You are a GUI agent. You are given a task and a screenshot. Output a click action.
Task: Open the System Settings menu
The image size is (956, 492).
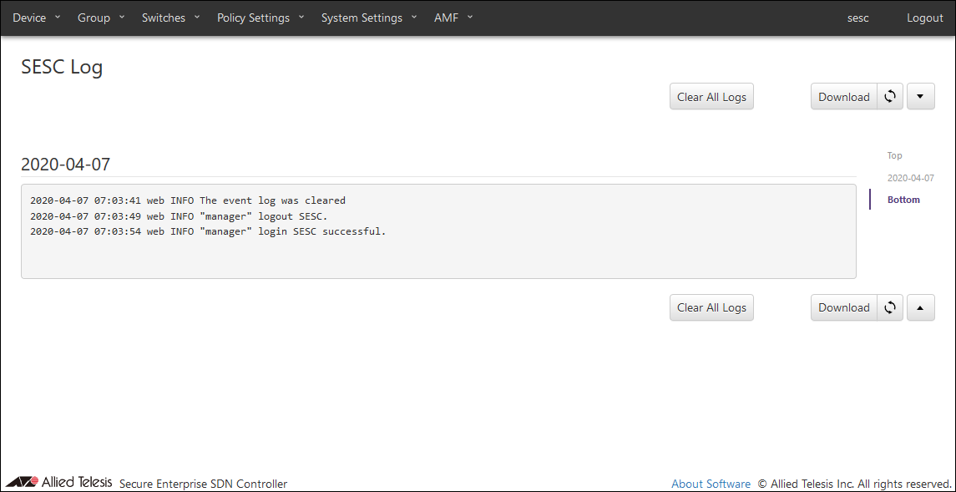(369, 18)
